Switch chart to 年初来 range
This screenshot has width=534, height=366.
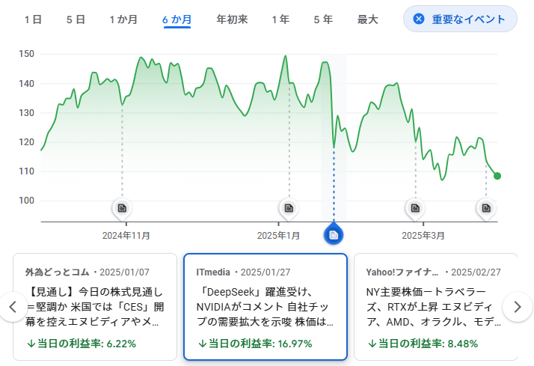[232, 19]
